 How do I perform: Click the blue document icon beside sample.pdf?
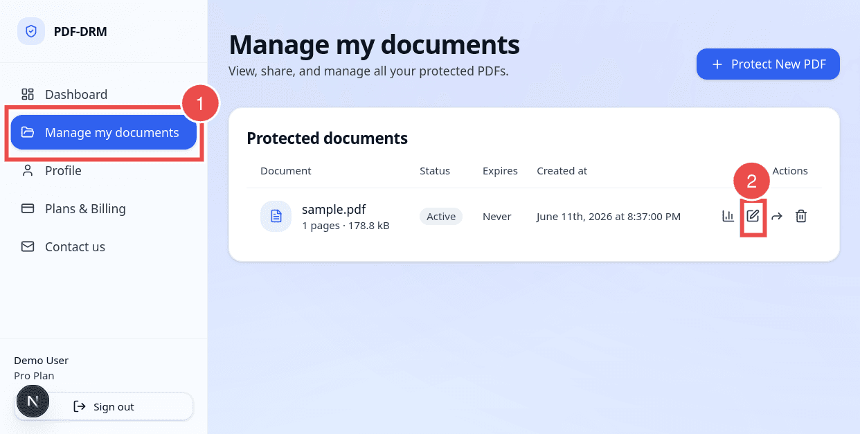tap(276, 216)
